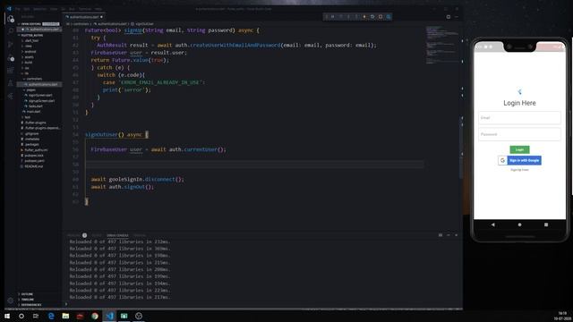Click Sign in with Google button
Image resolution: width=573 pixels, height=322 pixels.
[519, 160]
